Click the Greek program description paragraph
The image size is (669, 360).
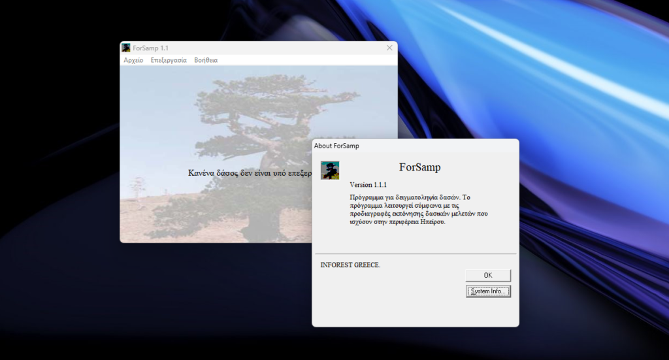tap(419, 210)
